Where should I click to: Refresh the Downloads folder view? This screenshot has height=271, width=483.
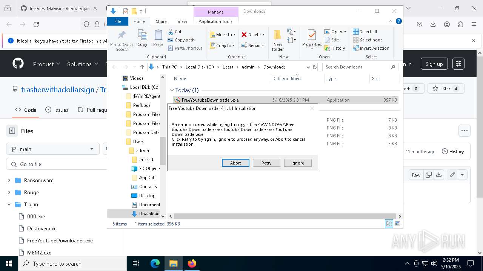[x=314, y=67]
